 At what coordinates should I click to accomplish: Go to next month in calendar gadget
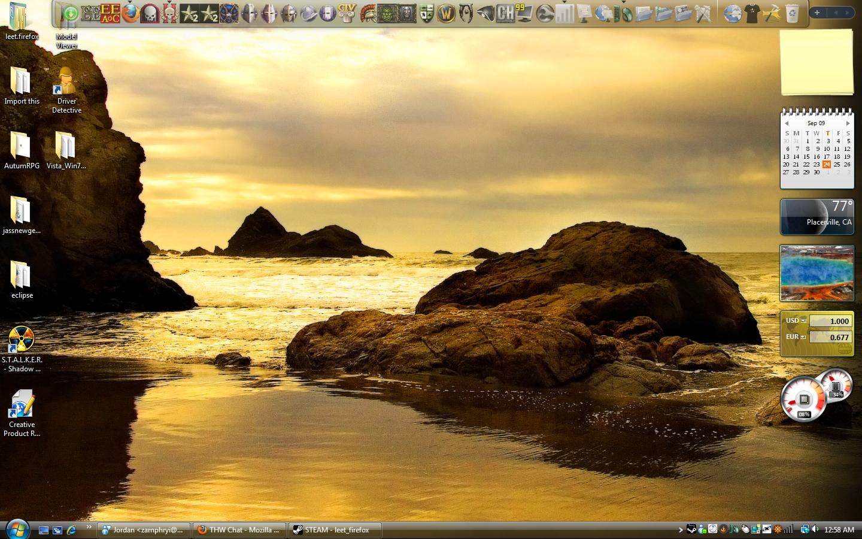pos(848,123)
